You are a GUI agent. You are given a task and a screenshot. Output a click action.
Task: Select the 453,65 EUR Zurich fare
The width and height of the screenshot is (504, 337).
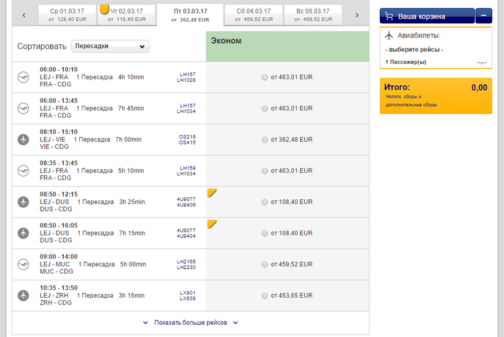tap(264, 296)
